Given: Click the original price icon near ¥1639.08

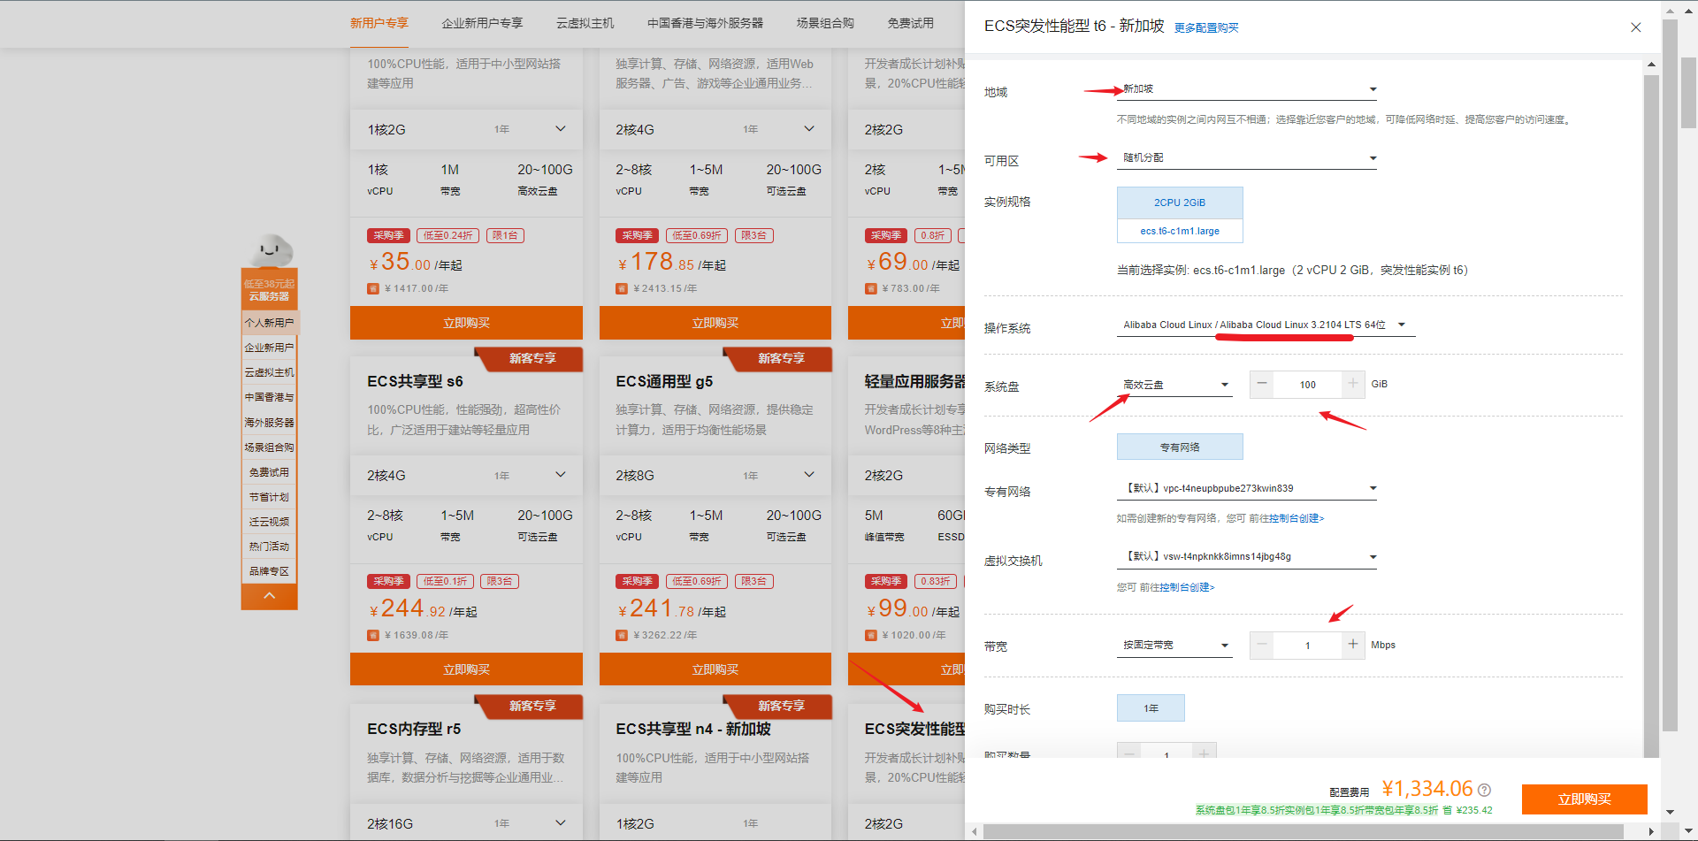Looking at the screenshot, I should (x=373, y=635).
